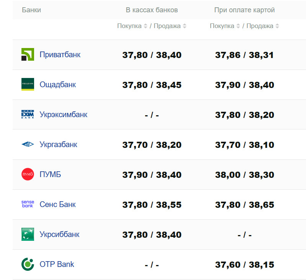
Task: Click the red ПУМБ logo icon
Action: point(28,174)
